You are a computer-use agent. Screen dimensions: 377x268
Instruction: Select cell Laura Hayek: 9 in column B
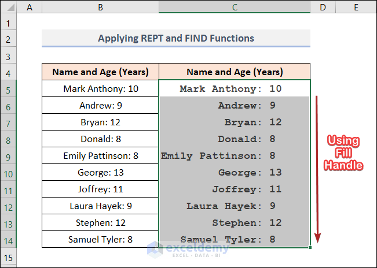(x=101, y=206)
